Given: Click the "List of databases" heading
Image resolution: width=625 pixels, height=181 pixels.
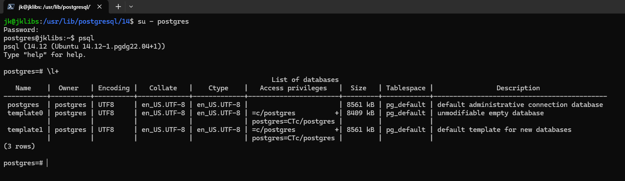Looking at the screenshot, I should (305, 80).
